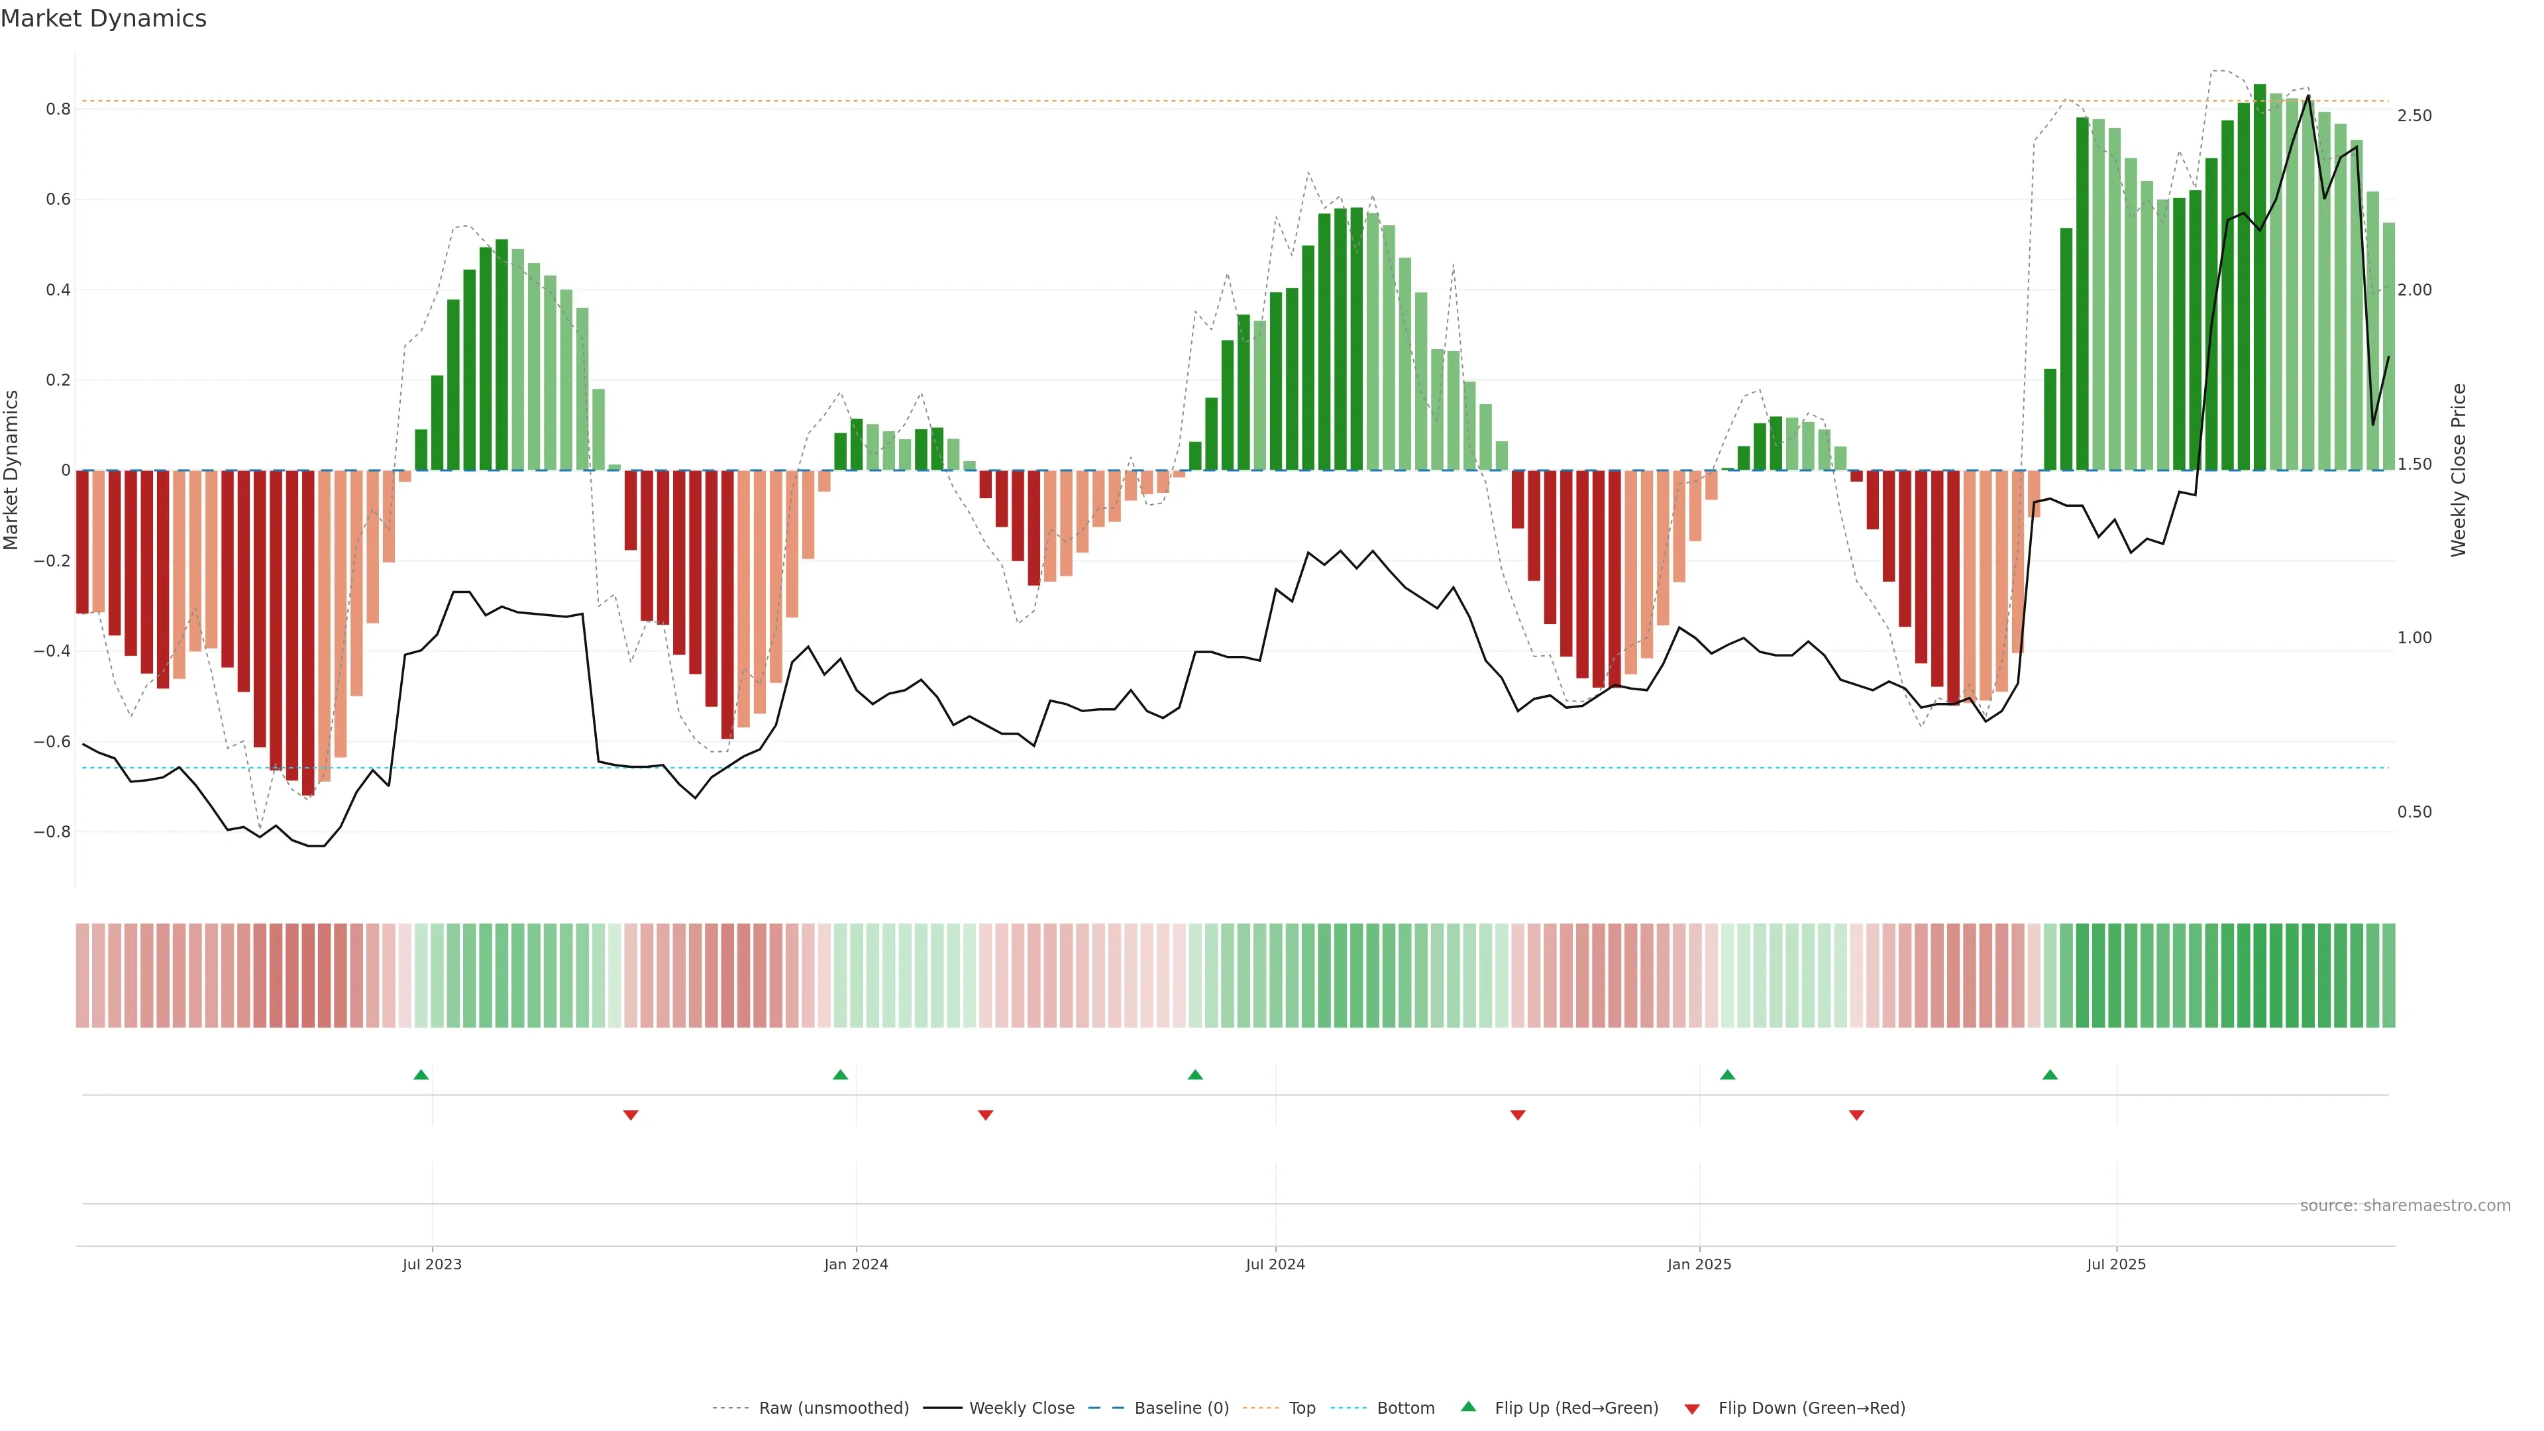
Task: Toggle the Top legend entry
Action: click(1302, 1408)
